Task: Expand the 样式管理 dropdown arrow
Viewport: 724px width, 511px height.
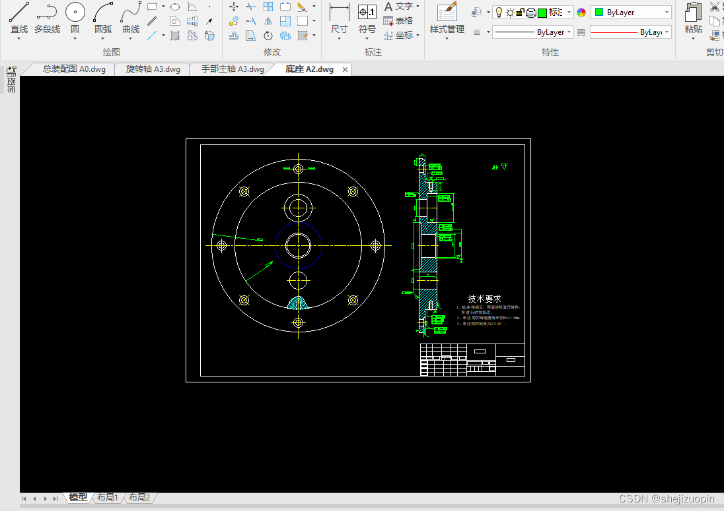Action: click(447, 39)
